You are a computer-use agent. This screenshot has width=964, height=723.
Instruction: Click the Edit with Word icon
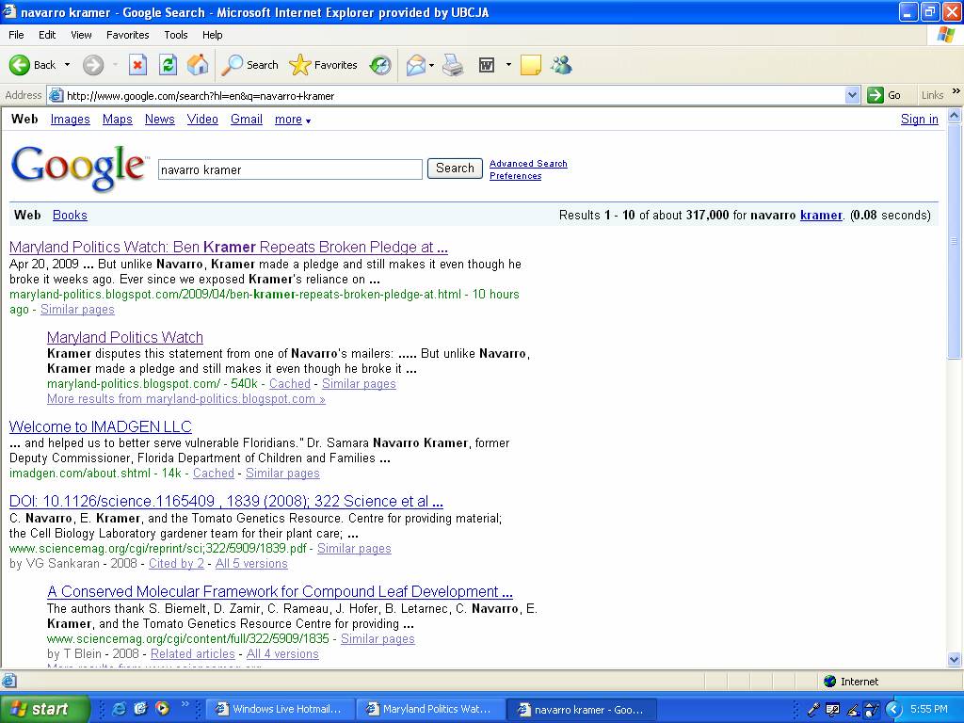487,65
